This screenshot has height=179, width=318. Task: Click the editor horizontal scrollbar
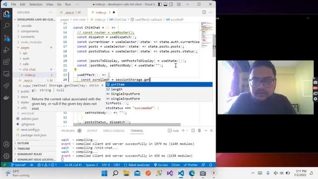[127, 125]
